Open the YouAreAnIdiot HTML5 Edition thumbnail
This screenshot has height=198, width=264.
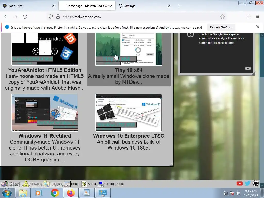click(45, 49)
